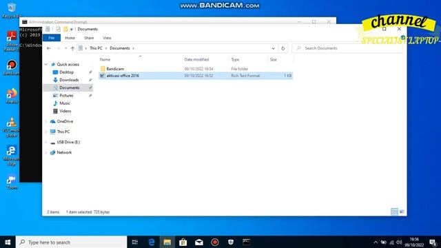Switch to large icons view layout

[402, 211]
